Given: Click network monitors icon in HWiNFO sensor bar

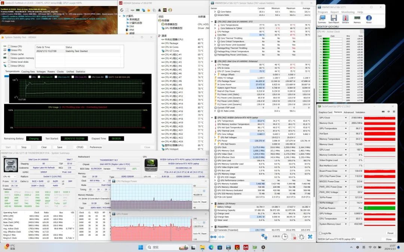Looking at the screenshot, I should pyautogui.click(x=264, y=237).
